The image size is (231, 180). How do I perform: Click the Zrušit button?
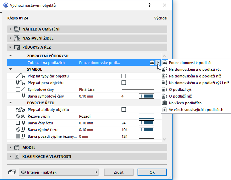119,172
